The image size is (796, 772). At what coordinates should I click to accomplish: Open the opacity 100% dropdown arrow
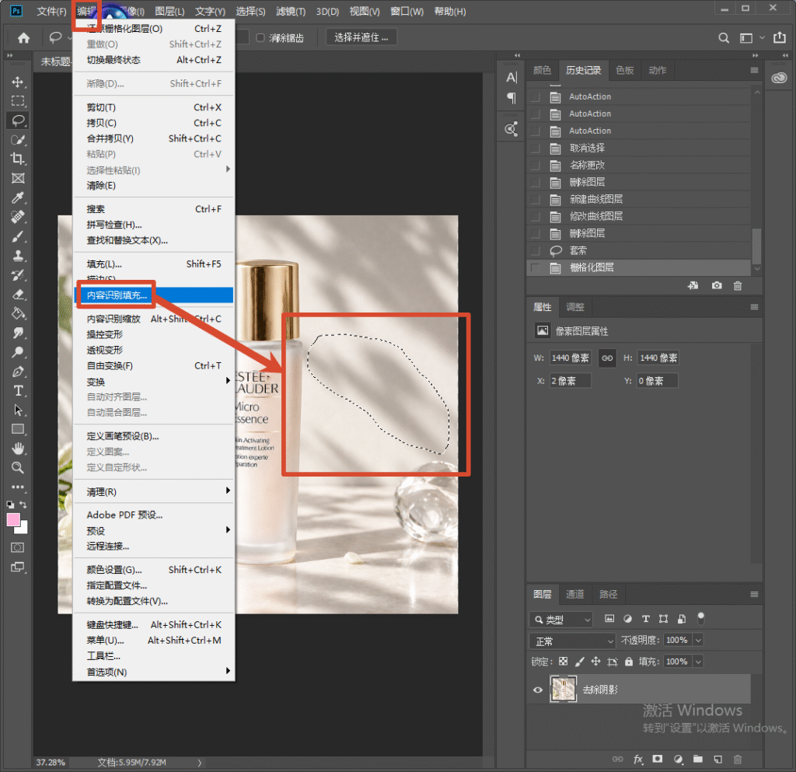pyautogui.click(x=698, y=640)
